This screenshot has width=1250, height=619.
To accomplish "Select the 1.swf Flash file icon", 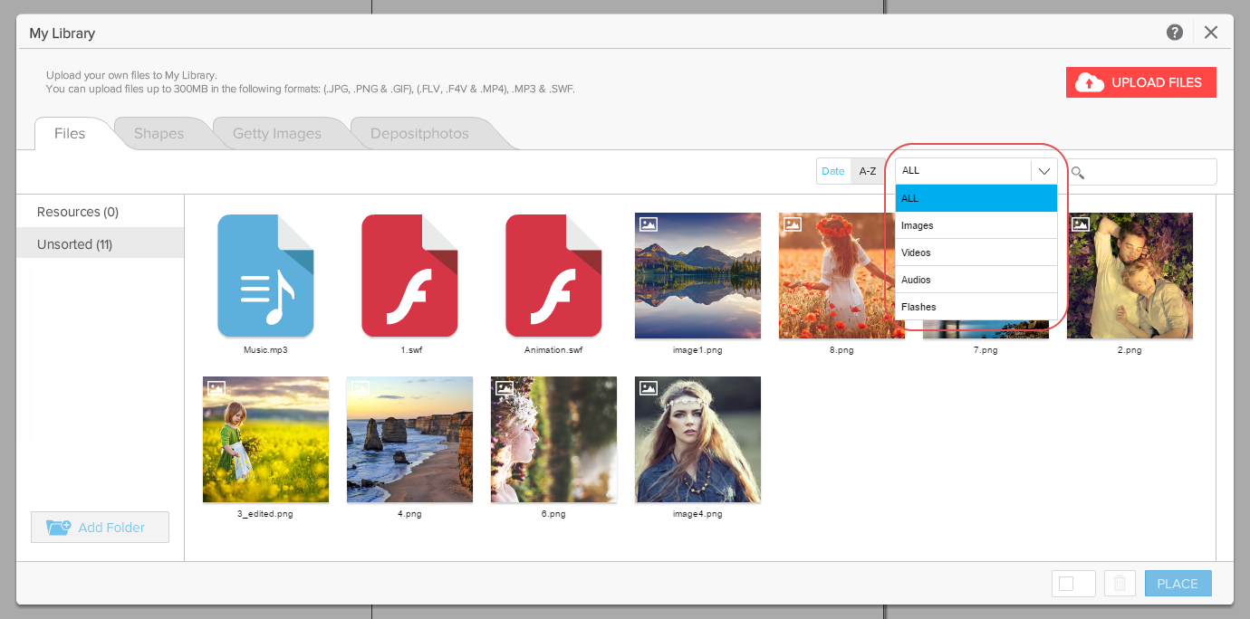I will (409, 276).
